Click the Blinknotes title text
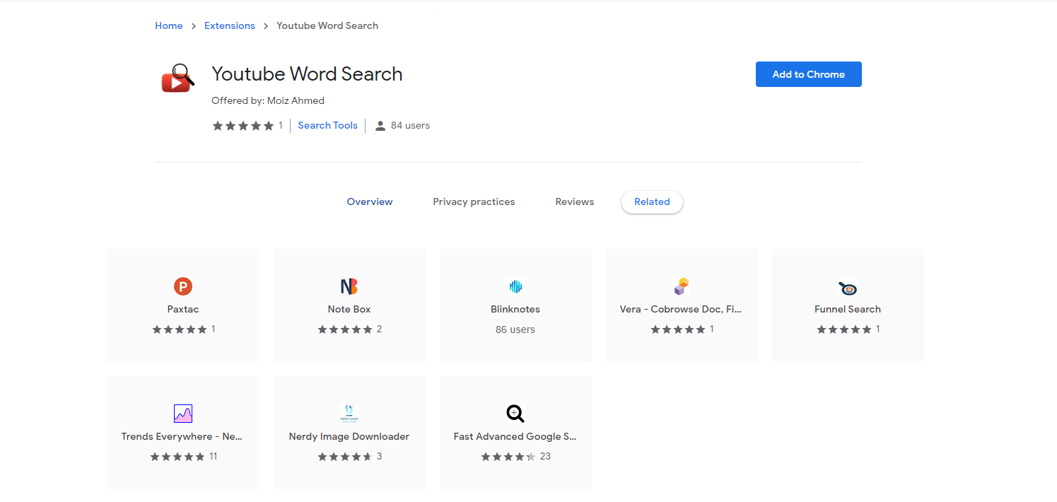The height and width of the screenshot is (502, 1057). point(515,309)
